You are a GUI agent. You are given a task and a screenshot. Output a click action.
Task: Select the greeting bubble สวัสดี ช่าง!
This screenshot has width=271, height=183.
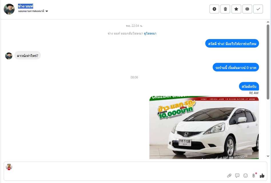[x=232, y=44]
